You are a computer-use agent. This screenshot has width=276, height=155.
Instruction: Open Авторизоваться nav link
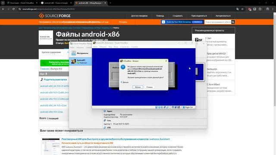coord(223,16)
